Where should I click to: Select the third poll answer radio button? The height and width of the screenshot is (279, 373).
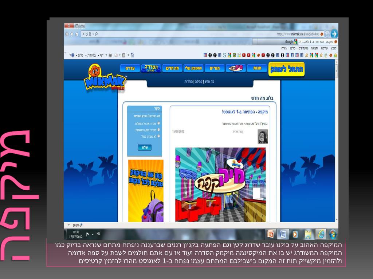coord(159,136)
